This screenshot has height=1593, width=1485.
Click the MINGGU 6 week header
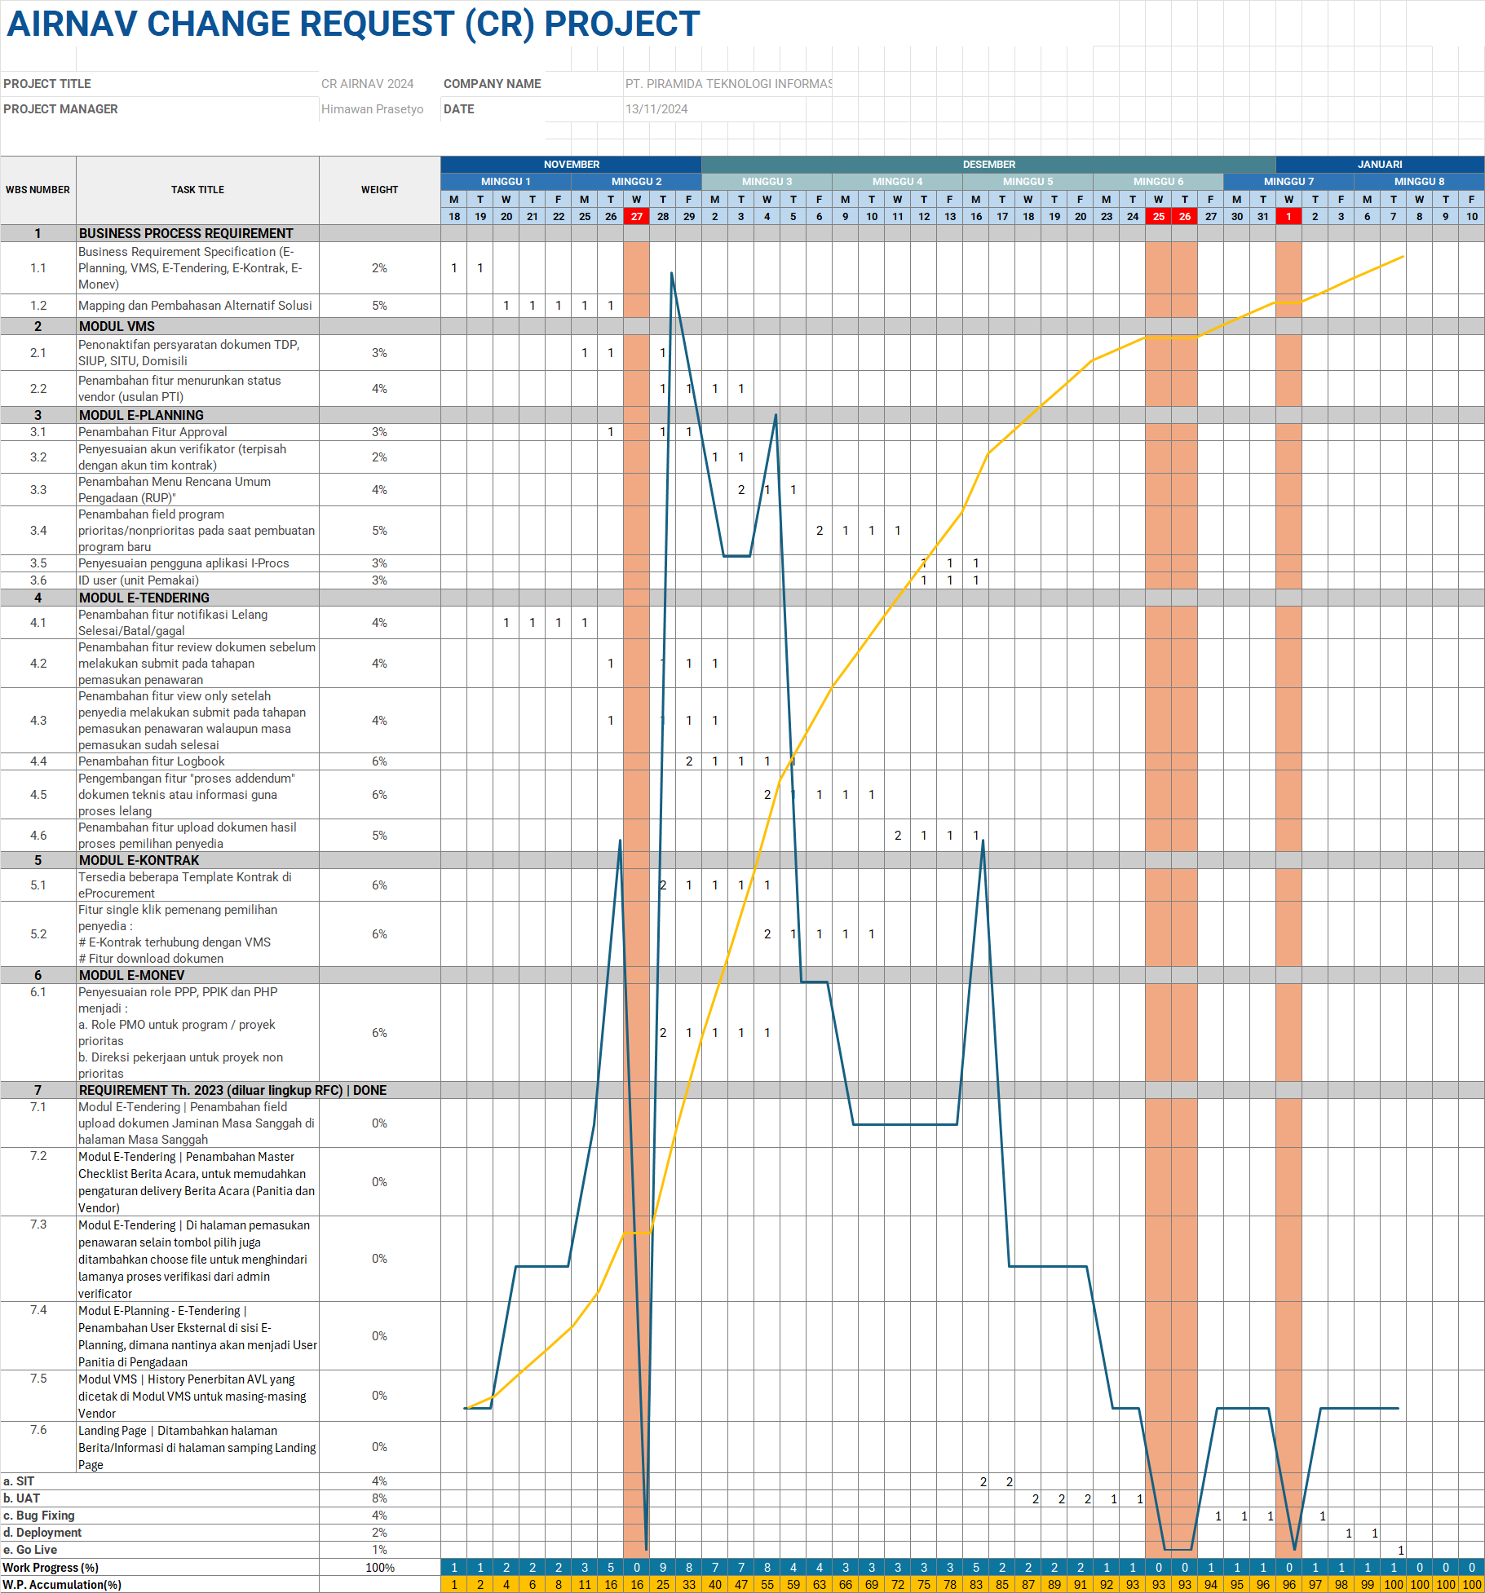(x=1158, y=182)
